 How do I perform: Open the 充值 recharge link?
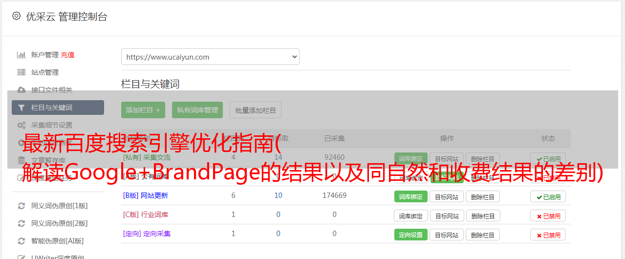[68, 55]
